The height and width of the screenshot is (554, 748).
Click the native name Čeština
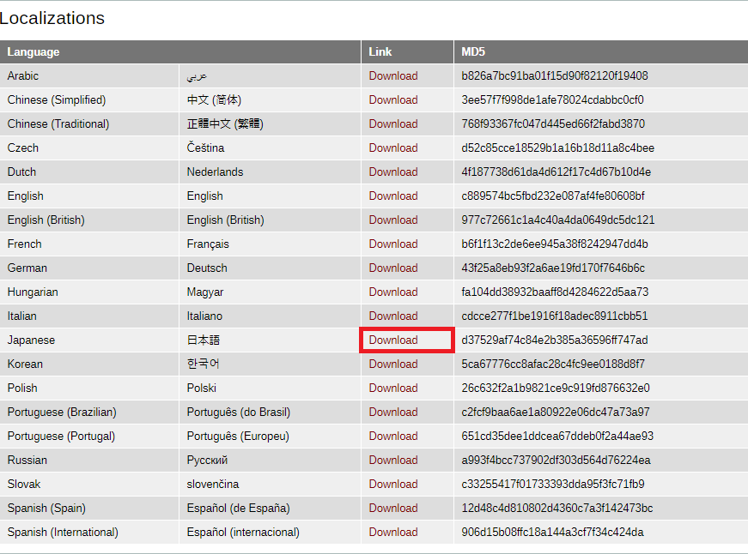click(205, 148)
